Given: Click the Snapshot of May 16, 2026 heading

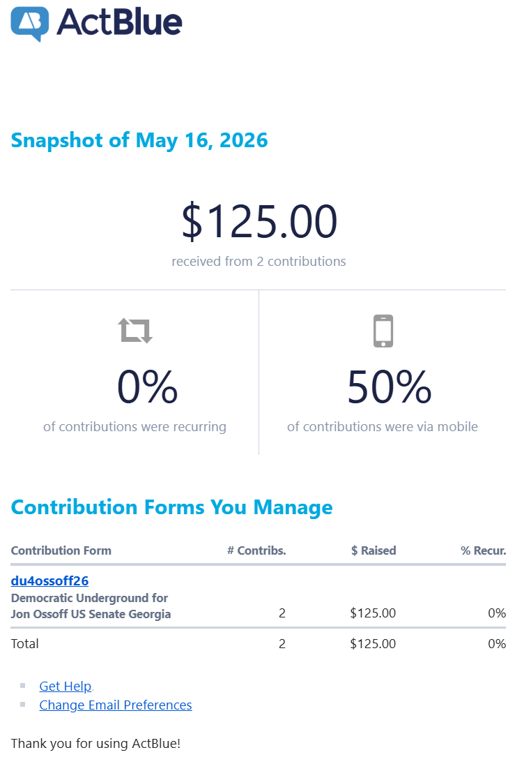Looking at the screenshot, I should (139, 140).
